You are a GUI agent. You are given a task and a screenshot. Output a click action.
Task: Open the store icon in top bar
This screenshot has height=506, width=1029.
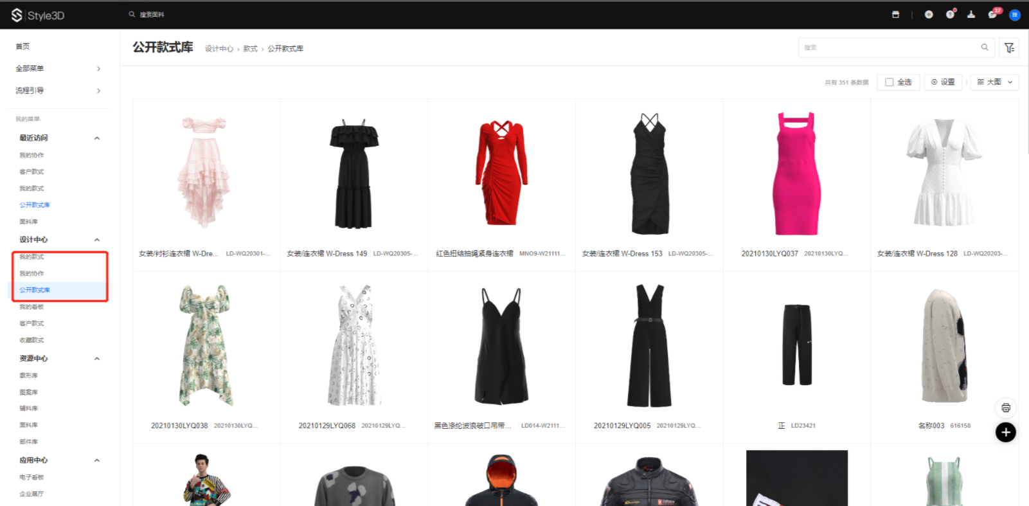(x=895, y=15)
